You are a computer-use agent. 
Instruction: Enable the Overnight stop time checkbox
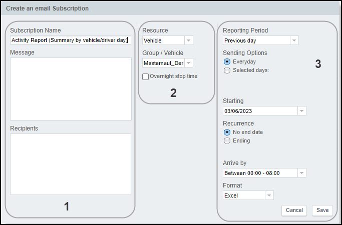coord(146,76)
